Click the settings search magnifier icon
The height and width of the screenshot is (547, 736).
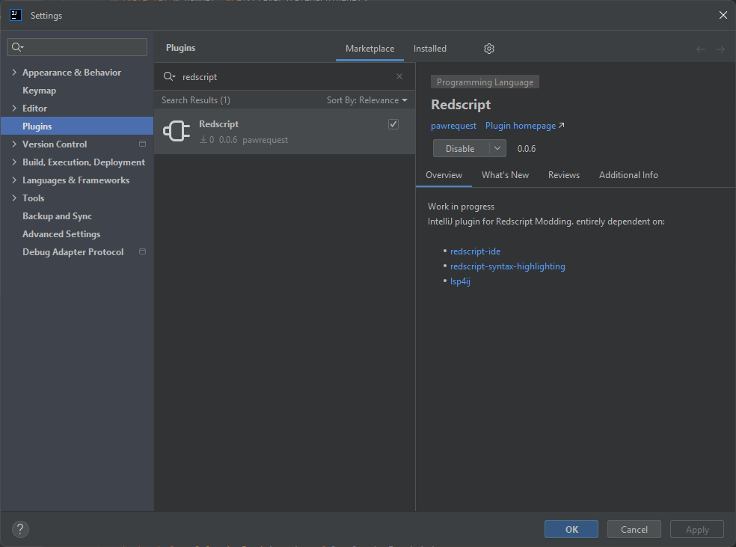pos(16,47)
